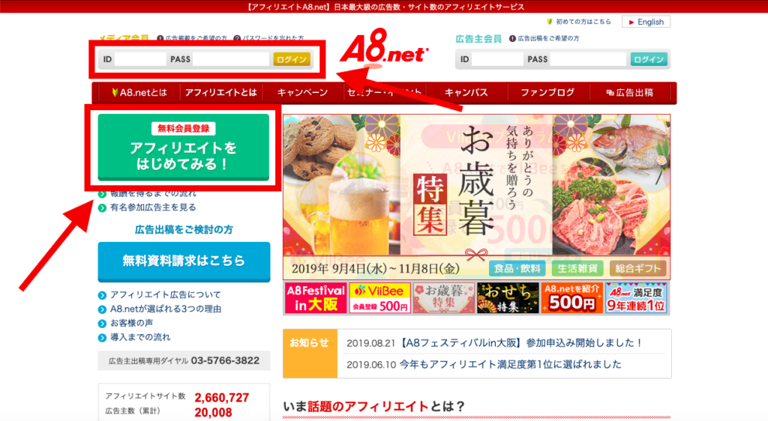
Task: Open the ファンブログ navigation item
Action: [x=547, y=92]
